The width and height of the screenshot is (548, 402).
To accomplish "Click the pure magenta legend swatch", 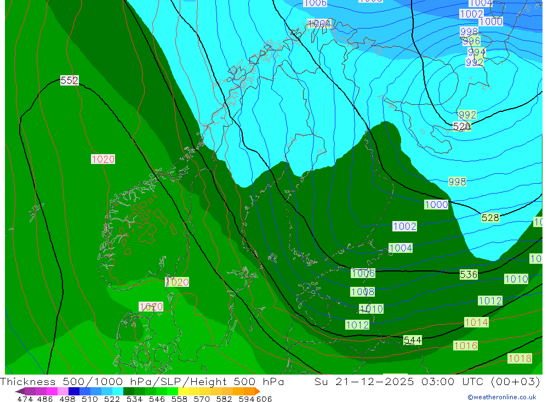I will click(52, 391).
